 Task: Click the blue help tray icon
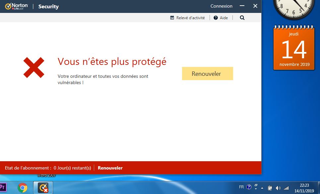click(249, 187)
